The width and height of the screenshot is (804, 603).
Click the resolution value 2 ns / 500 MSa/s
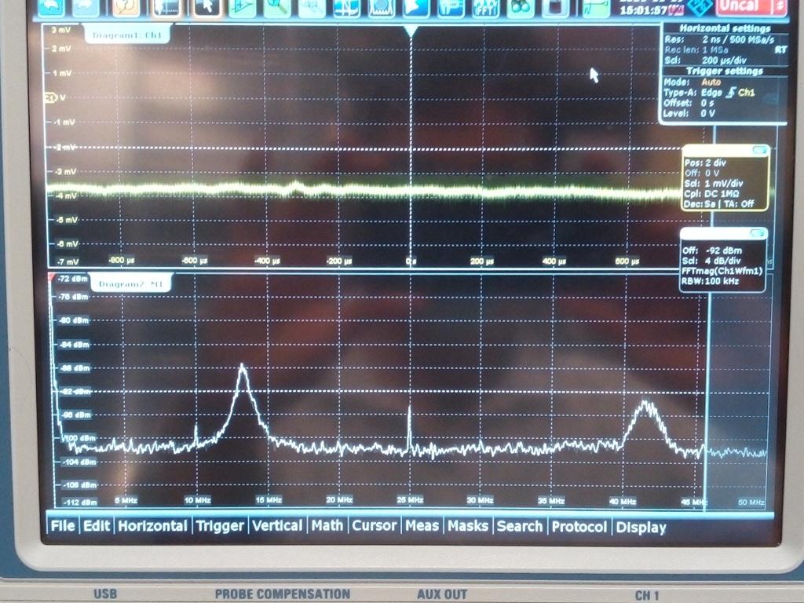738,39
